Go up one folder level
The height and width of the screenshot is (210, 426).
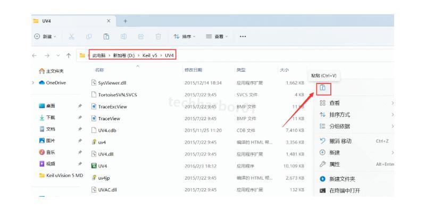[69, 55]
